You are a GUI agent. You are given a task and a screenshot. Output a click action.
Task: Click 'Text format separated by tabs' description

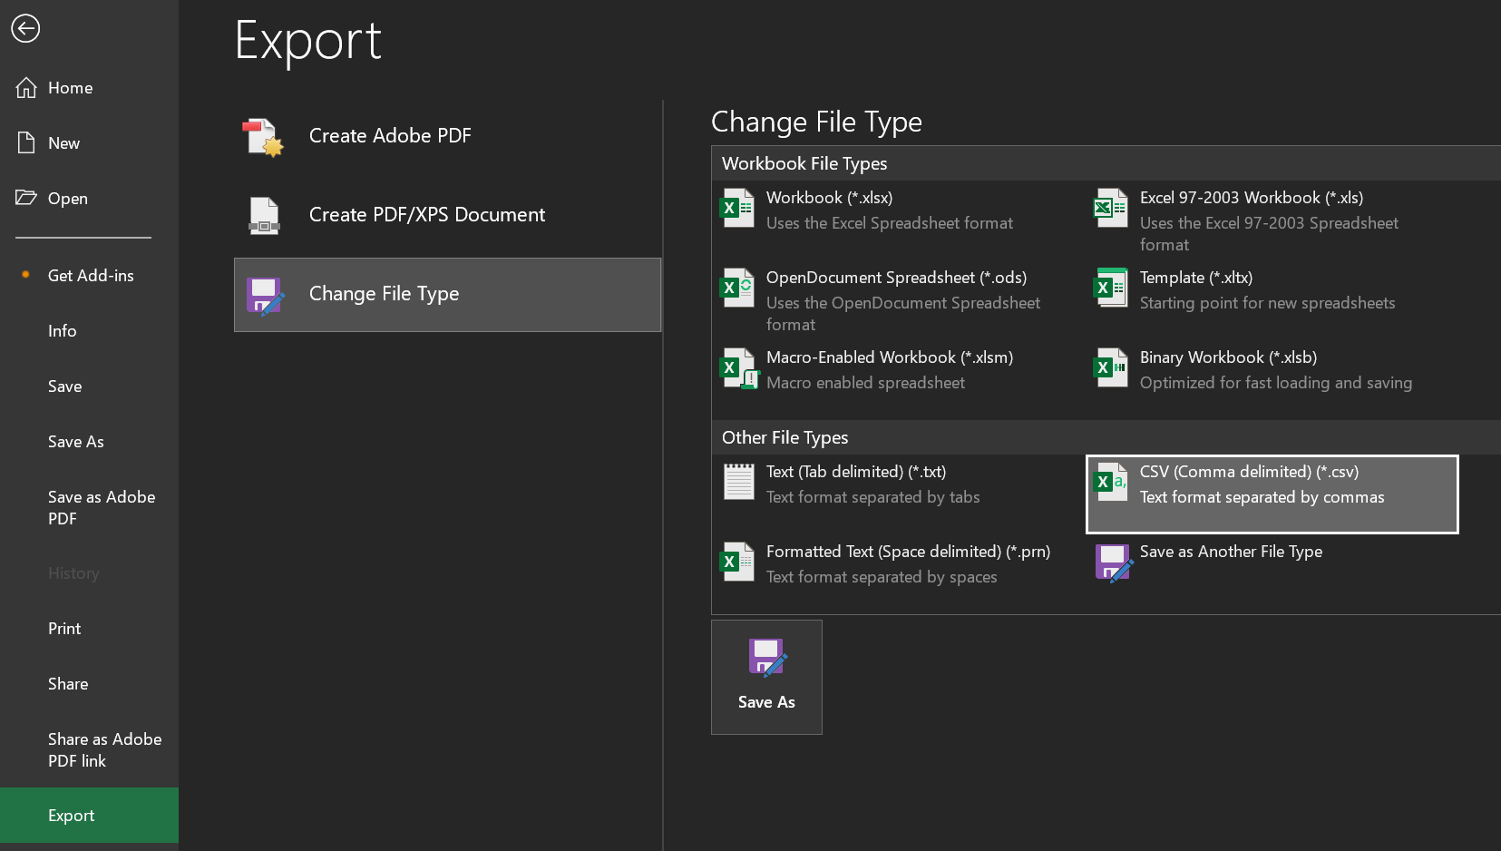click(872, 497)
